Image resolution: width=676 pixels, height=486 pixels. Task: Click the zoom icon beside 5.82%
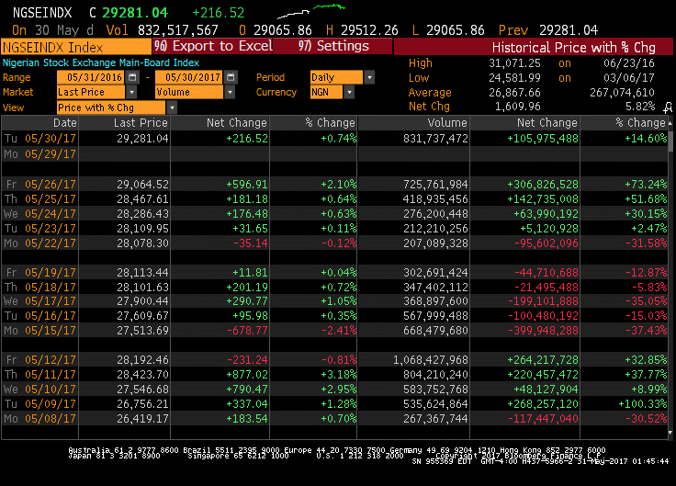668,107
